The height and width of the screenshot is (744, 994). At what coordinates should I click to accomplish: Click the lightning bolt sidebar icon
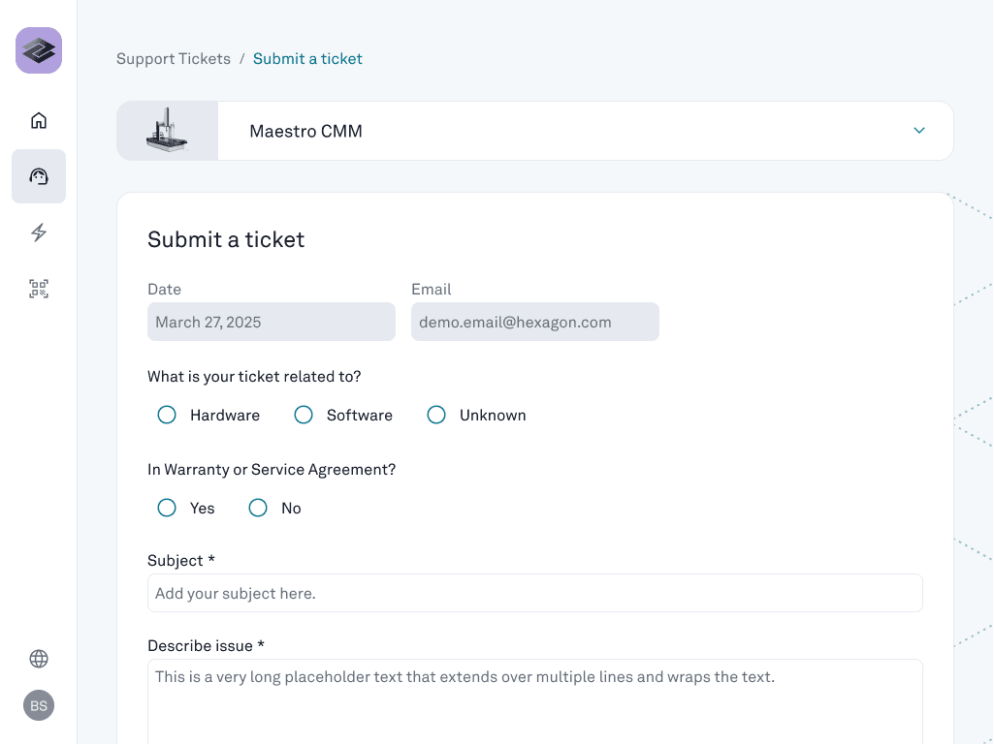39,232
